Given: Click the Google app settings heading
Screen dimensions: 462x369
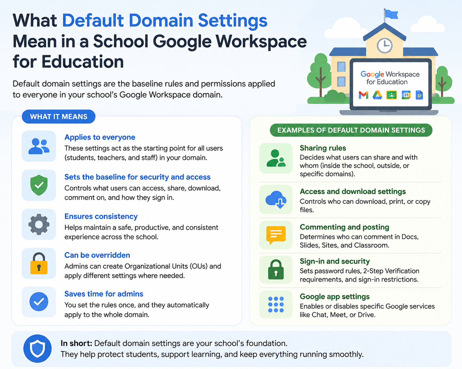Looking at the screenshot, I should [x=335, y=297].
